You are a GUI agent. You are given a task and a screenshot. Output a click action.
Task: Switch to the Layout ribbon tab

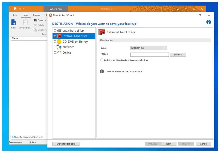(37, 15)
